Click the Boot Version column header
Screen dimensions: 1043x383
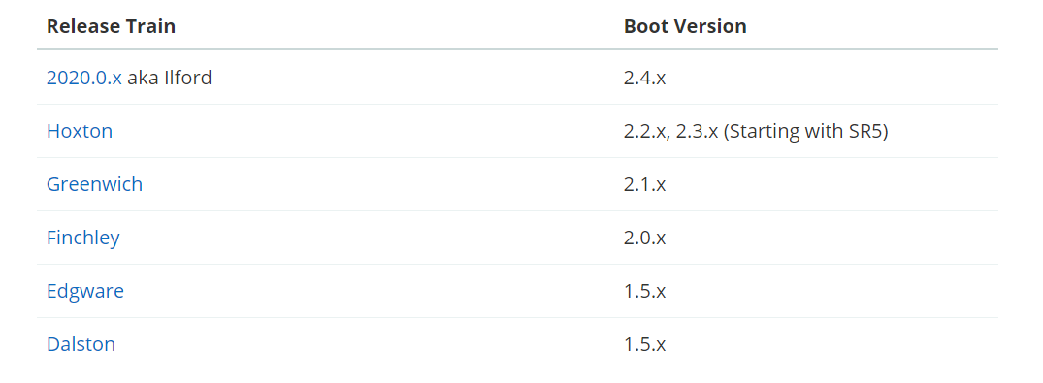[x=685, y=26]
